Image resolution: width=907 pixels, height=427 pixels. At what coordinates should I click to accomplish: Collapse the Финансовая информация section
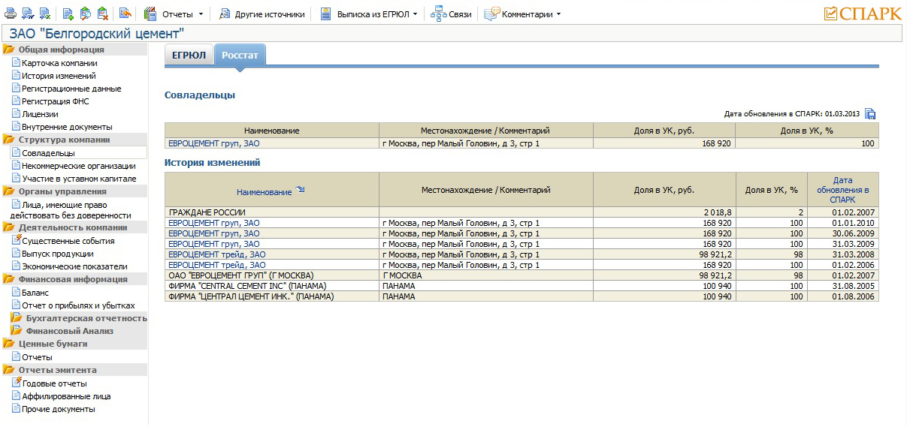[9, 279]
